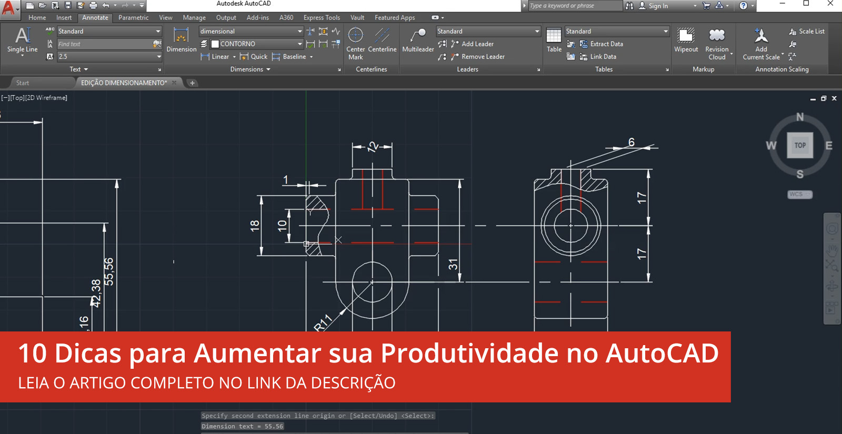
Task: Open the text style Standard dropdown
Action: (109, 32)
